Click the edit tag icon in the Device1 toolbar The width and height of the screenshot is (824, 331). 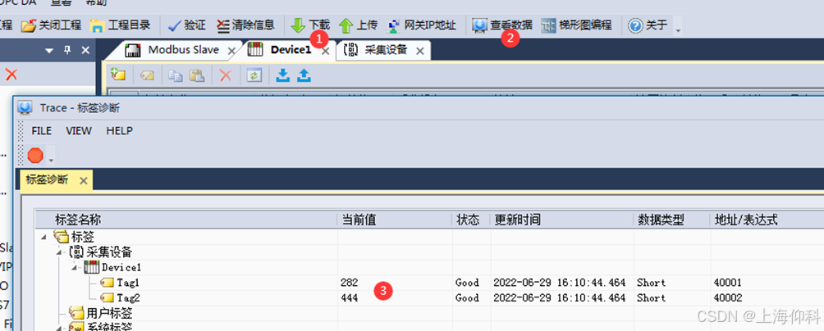click(147, 76)
